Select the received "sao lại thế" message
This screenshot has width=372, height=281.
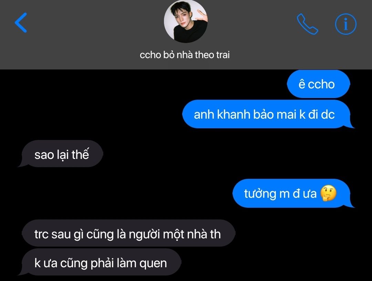point(61,154)
